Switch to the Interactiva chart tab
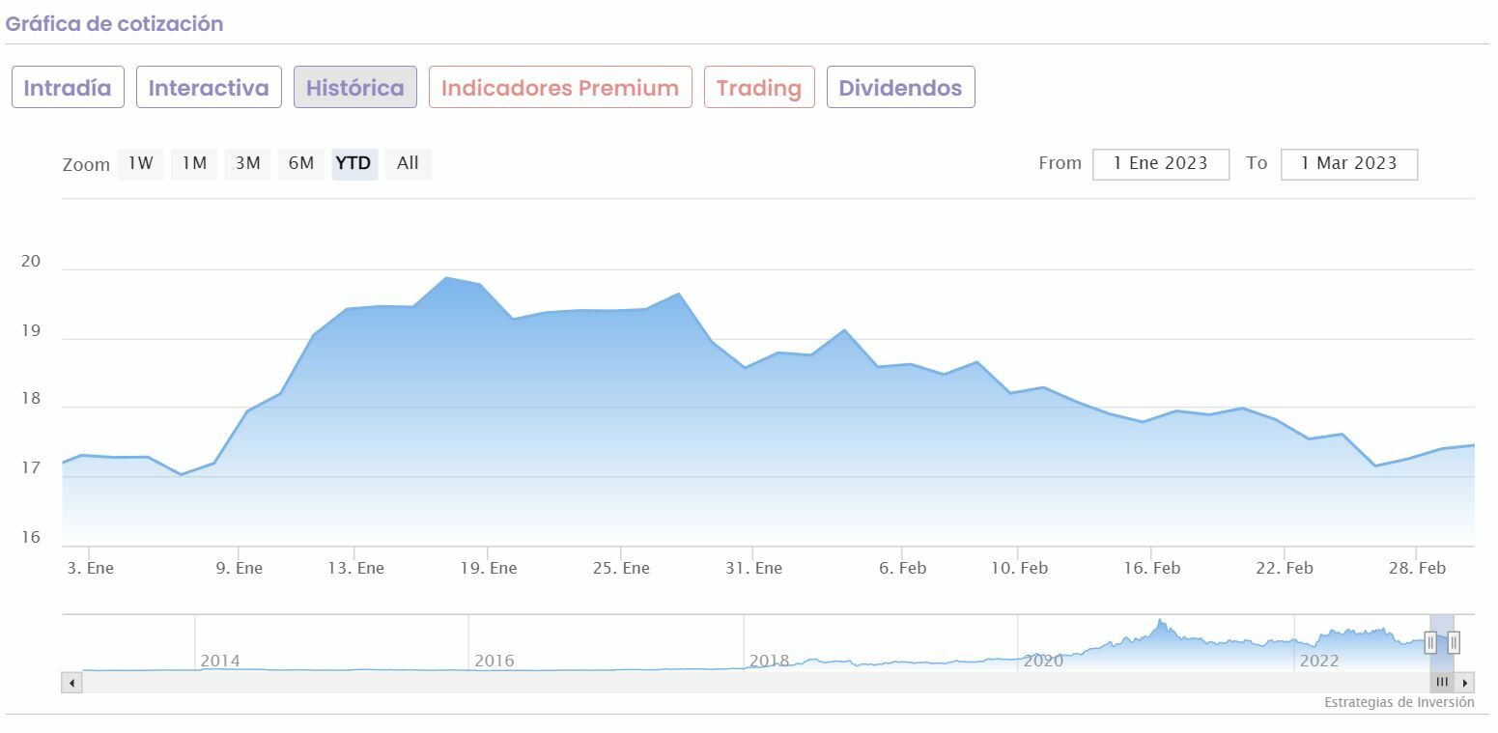The image size is (1498, 733). click(209, 88)
